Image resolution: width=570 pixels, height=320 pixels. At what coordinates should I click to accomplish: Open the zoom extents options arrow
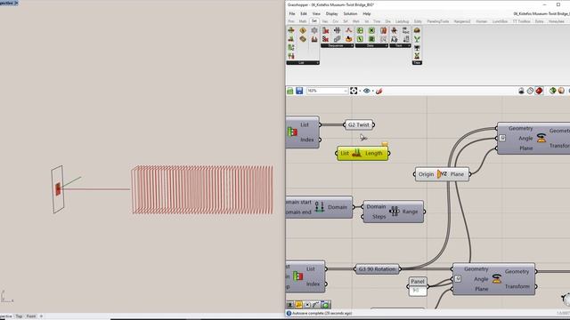[x=360, y=91]
